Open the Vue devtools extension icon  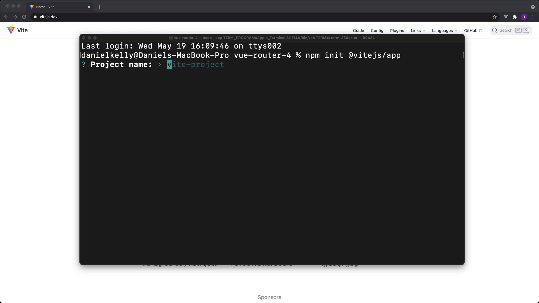click(x=506, y=17)
